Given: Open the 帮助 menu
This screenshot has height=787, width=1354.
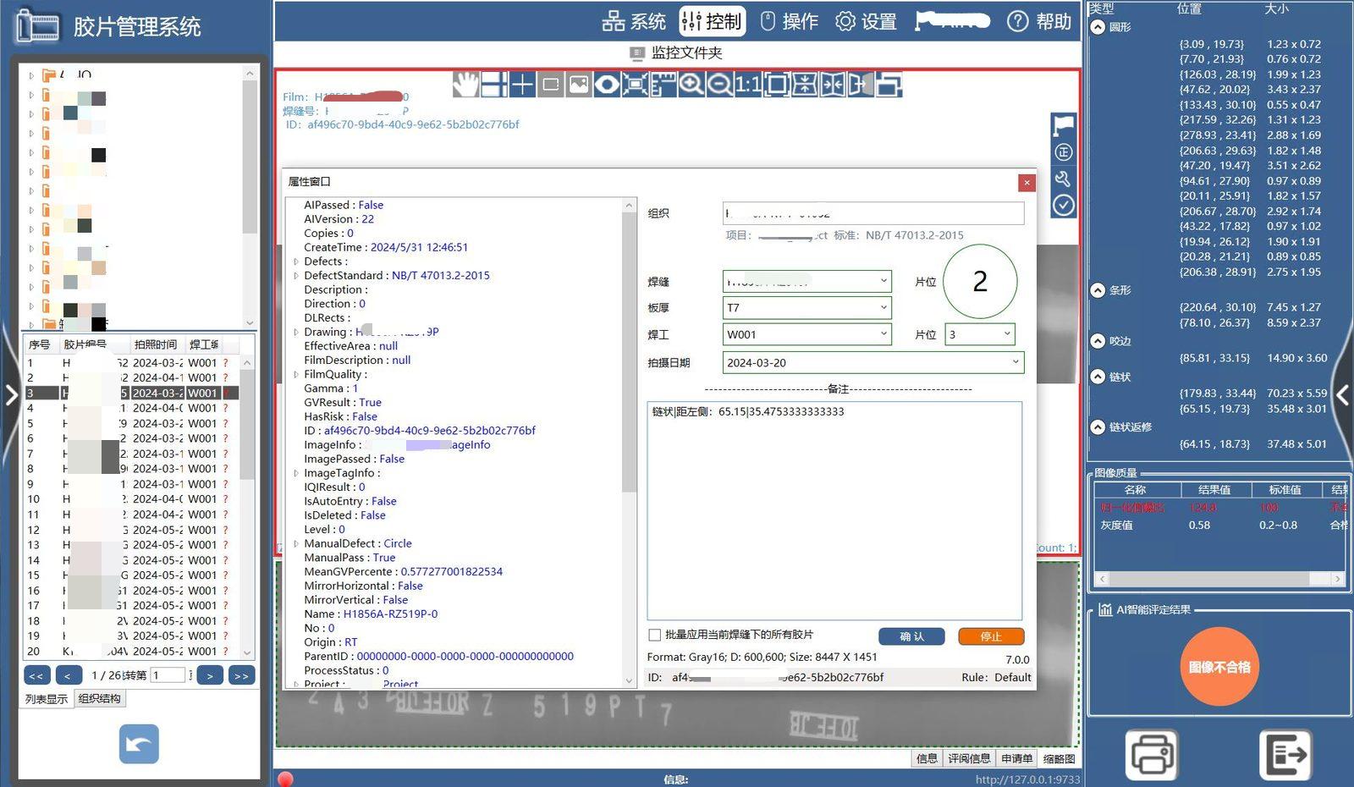Looking at the screenshot, I should (x=1040, y=21).
